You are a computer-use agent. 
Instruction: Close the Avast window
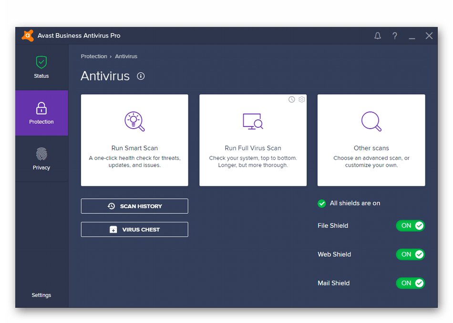tap(429, 36)
